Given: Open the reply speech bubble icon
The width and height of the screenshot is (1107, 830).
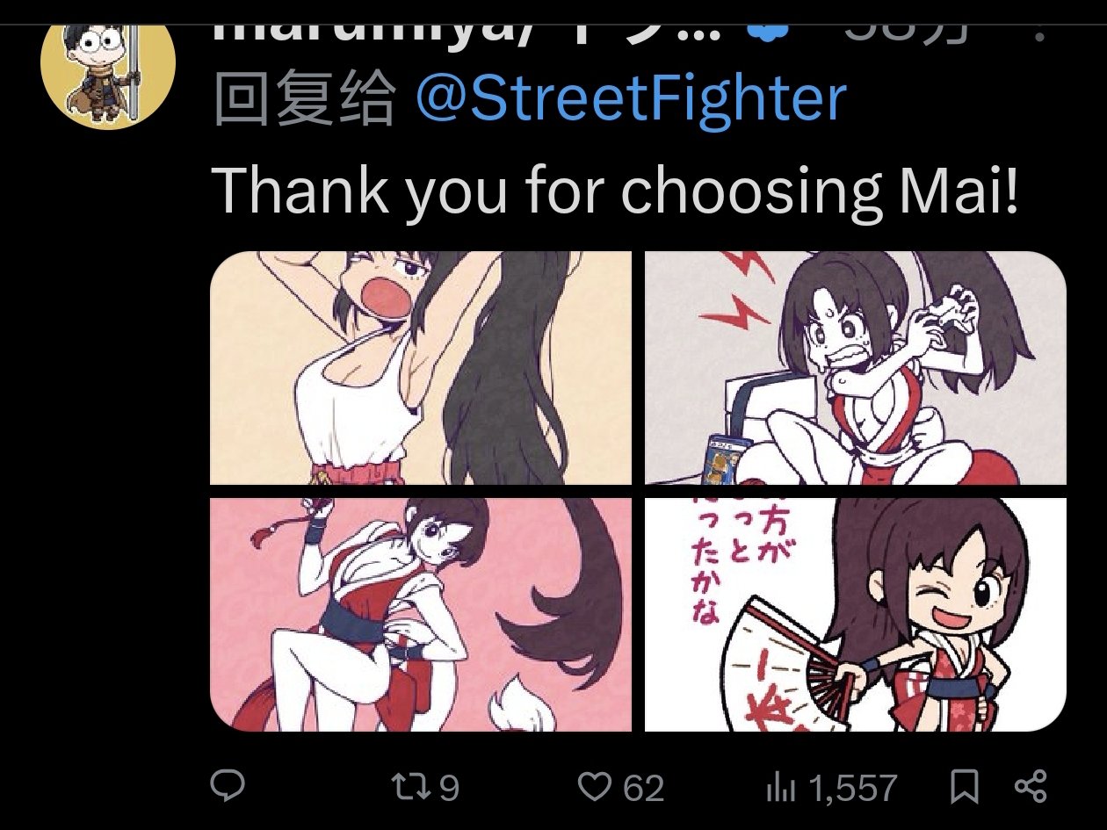Looking at the screenshot, I should pos(228,786).
